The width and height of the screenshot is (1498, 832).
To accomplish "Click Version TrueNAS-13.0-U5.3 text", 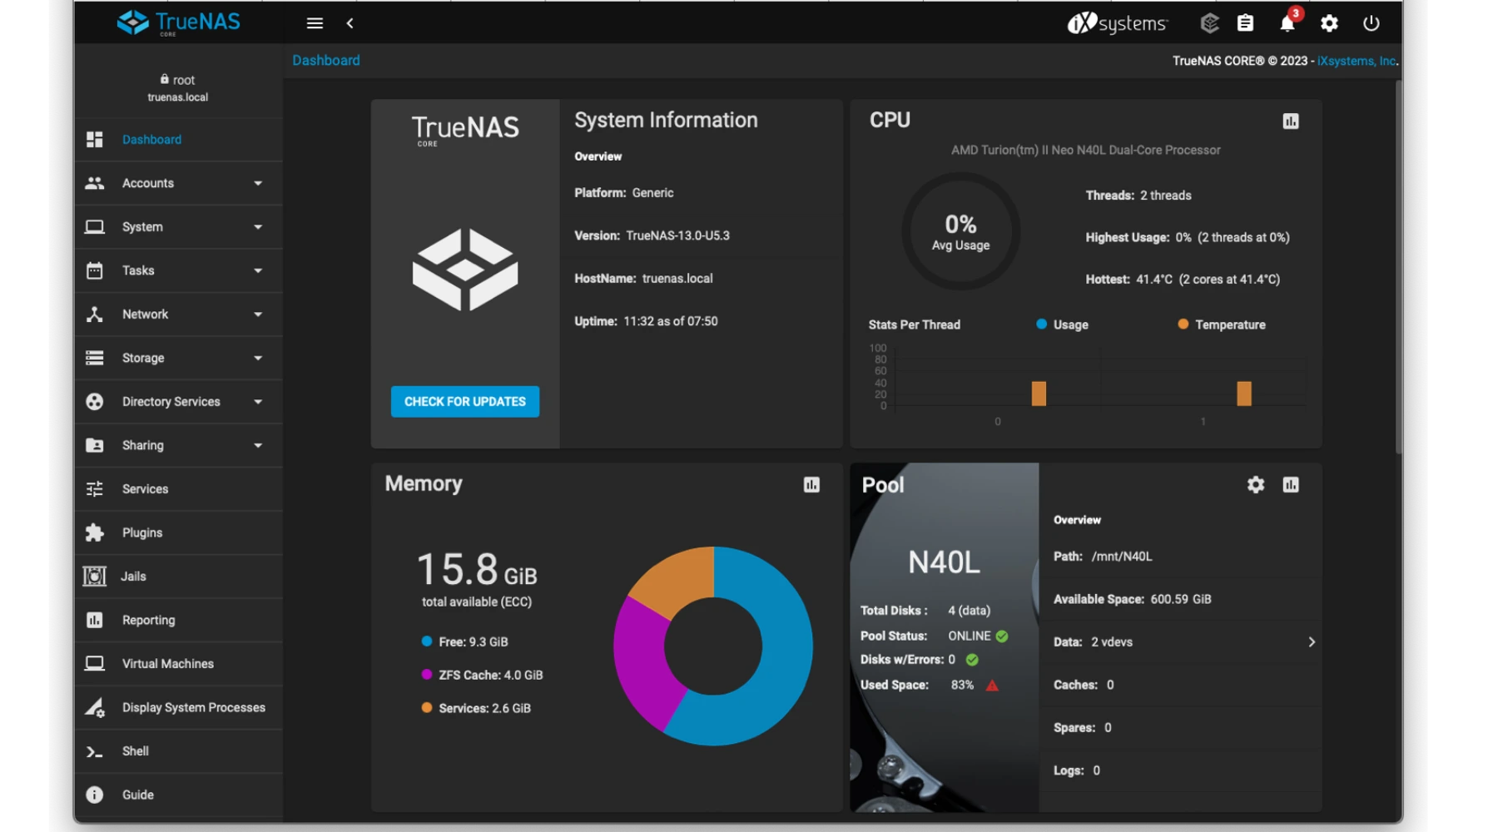I will [652, 235].
